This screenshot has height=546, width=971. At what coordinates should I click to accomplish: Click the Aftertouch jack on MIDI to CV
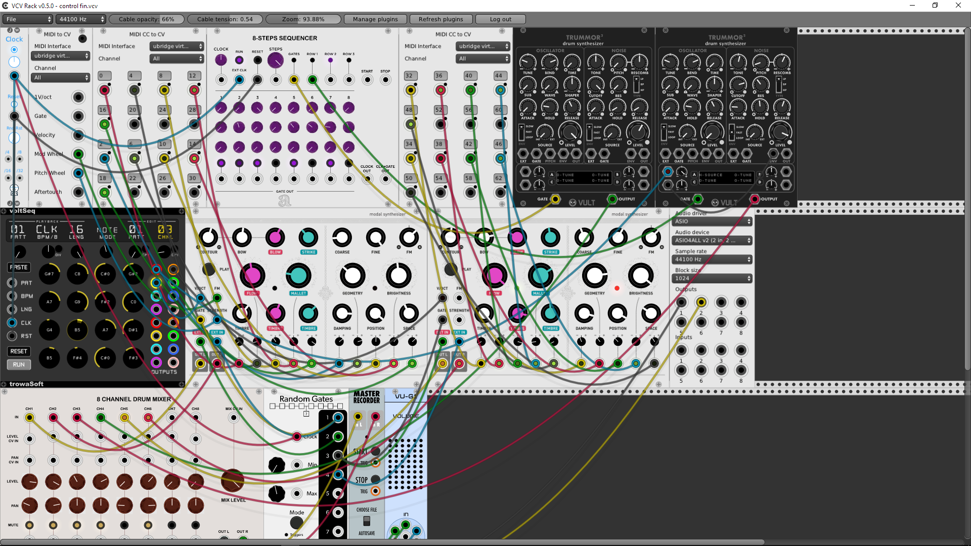[x=78, y=192]
